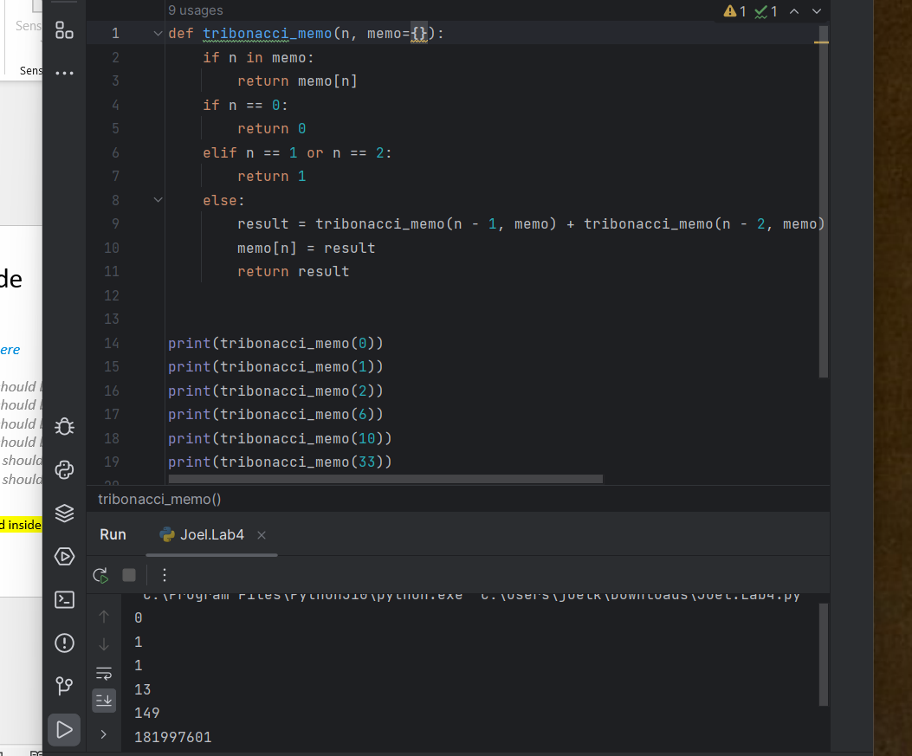The width and height of the screenshot is (912, 756).
Task: Open the run toolbar more options menu
Action: pyautogui.click(x=165, y=575)
